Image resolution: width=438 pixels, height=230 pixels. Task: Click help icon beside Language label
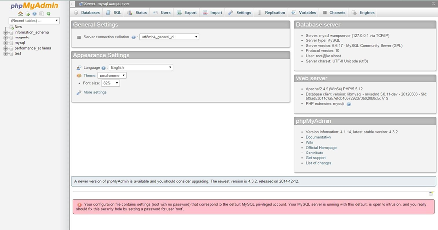point(104,68)
